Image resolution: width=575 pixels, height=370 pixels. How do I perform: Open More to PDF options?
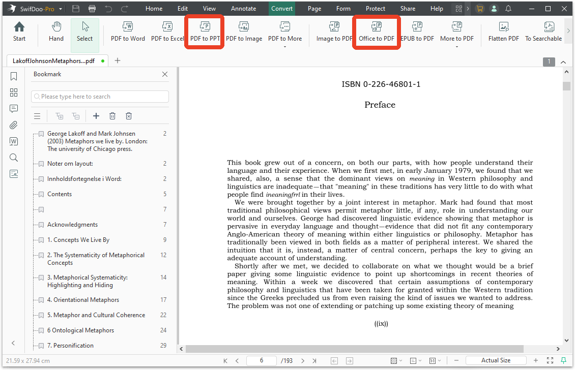tap(456, 34)
